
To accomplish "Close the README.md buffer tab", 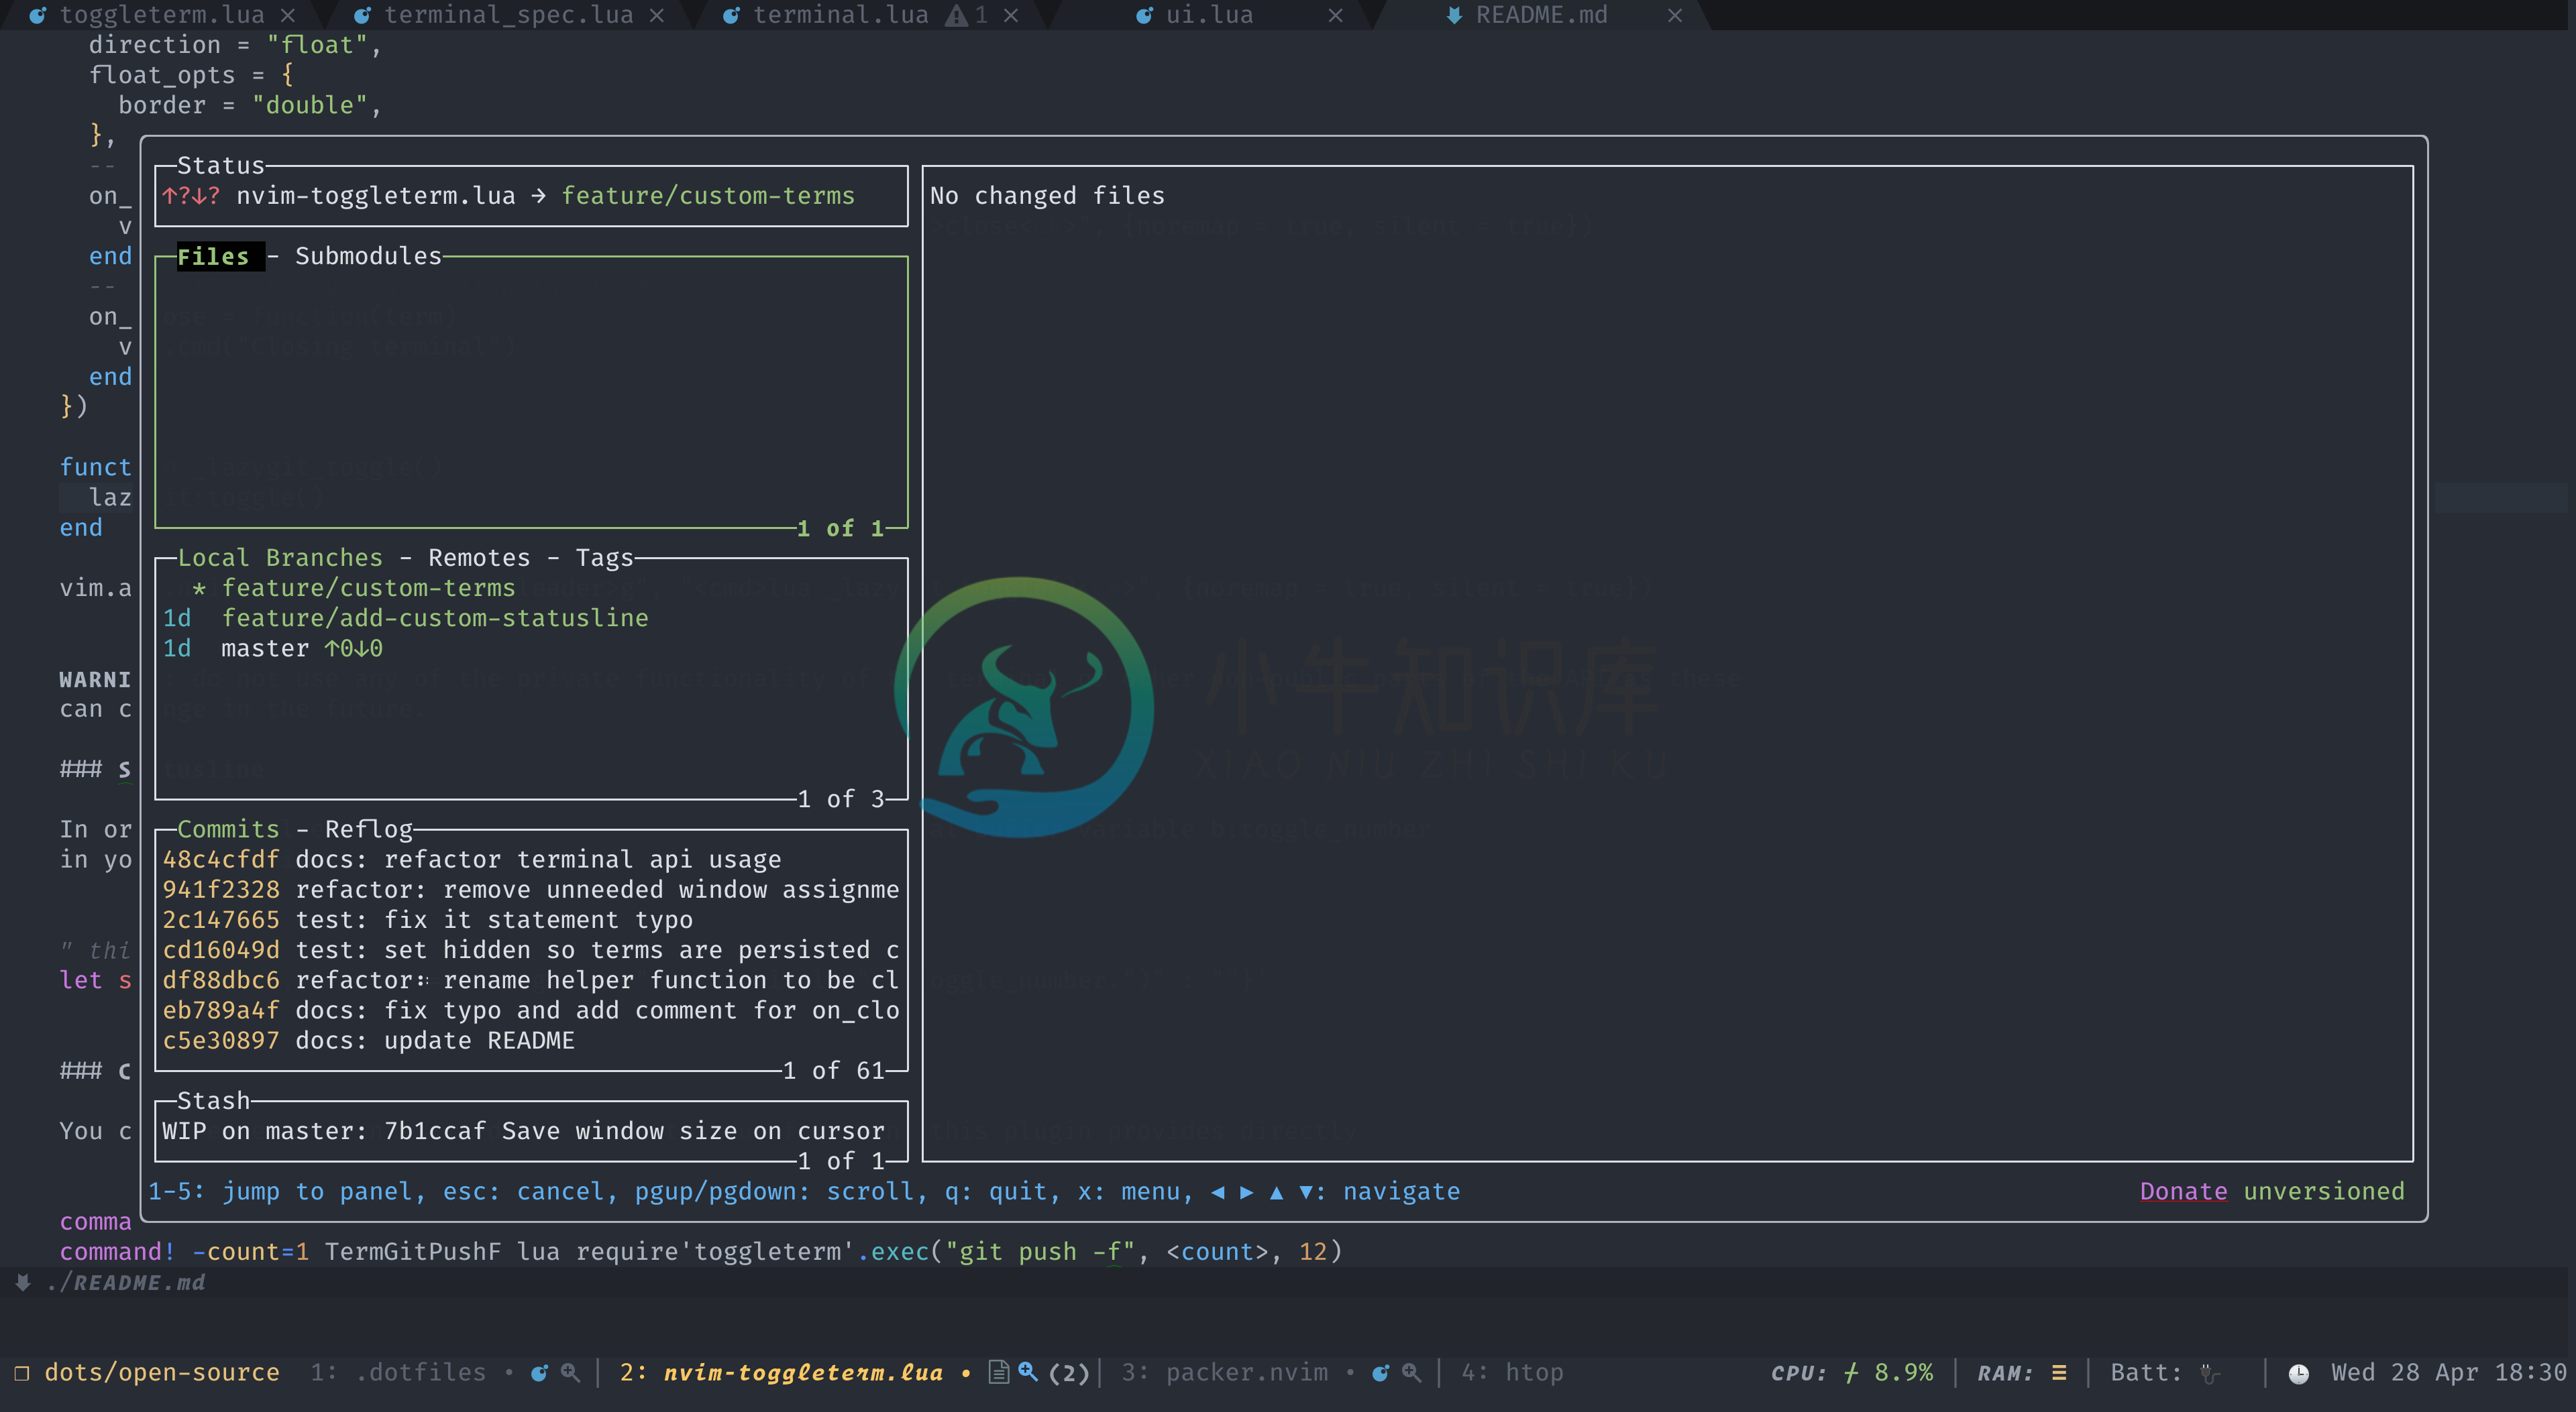I will point(1675,15).
